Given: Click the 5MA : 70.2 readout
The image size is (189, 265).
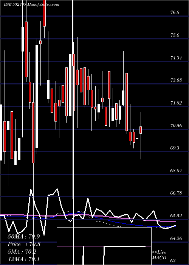Looking at the screenshot, I should click(22, 252).
